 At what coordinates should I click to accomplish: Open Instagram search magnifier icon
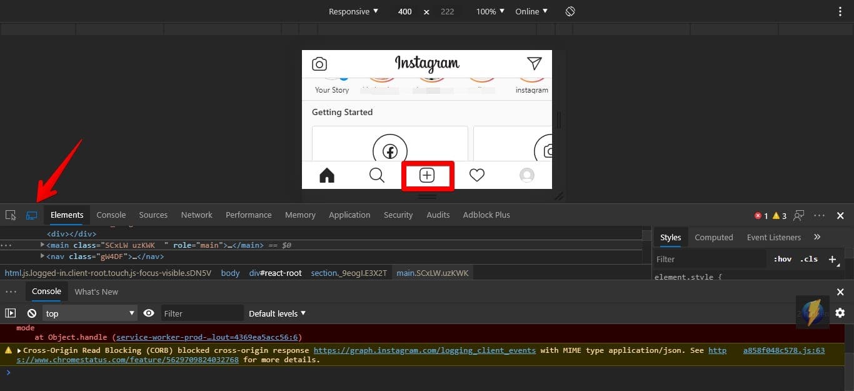pyautogui.click(x=377, y=176)
